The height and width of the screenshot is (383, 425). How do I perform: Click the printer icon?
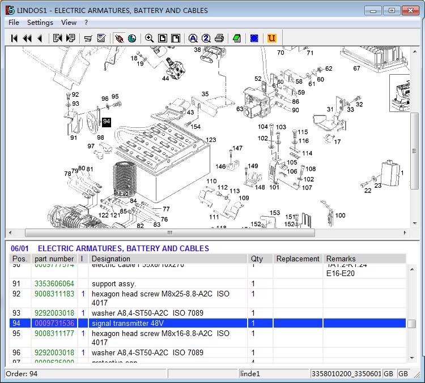(x=219, y=38)
